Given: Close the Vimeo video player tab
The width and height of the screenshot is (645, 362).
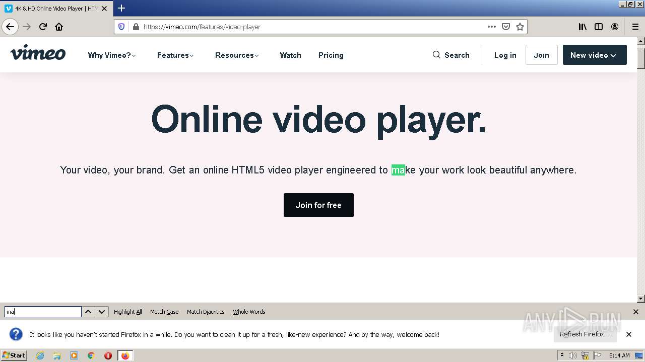Looking at the screenshot, I should click(x=104, y=9).
